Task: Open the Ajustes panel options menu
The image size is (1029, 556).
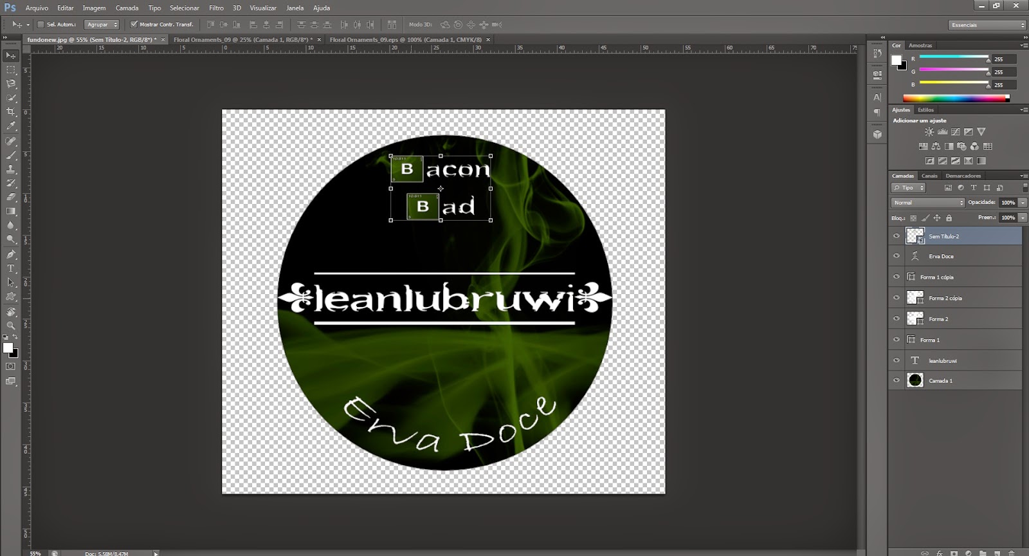Action: pos(1023,110)
